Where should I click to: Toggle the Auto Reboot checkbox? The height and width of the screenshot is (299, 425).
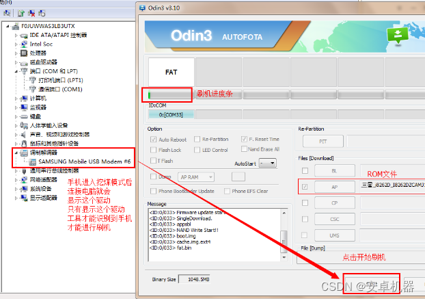click(154, 140)
